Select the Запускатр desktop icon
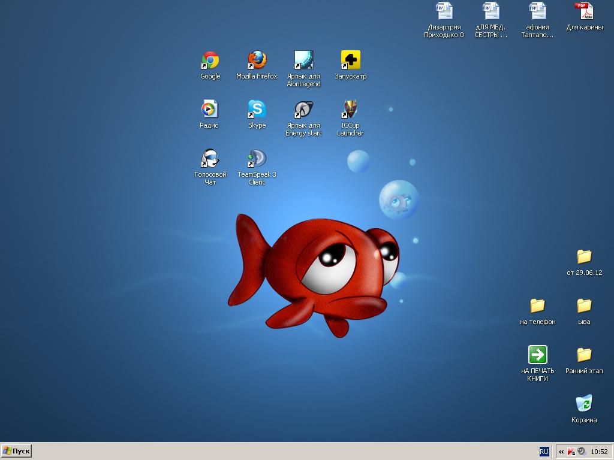This screenshot has height=460, width=614. [350, 60]
